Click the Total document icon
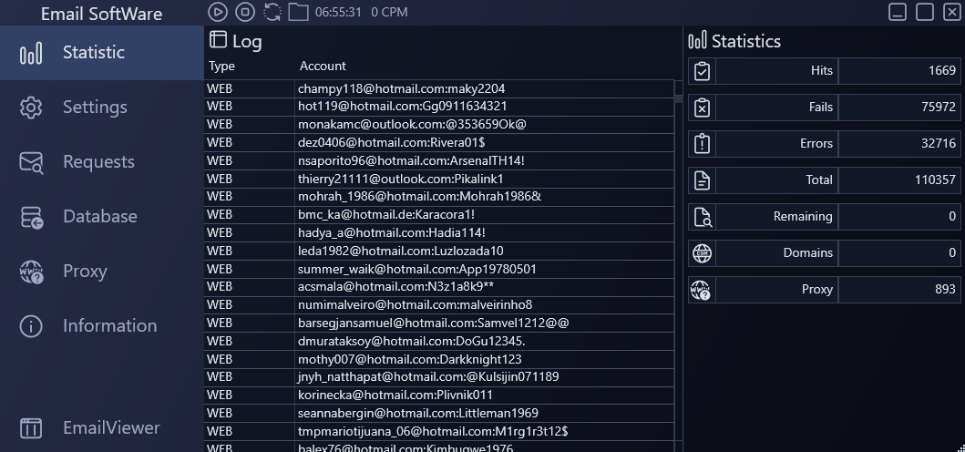 click(x=702, y=180)
